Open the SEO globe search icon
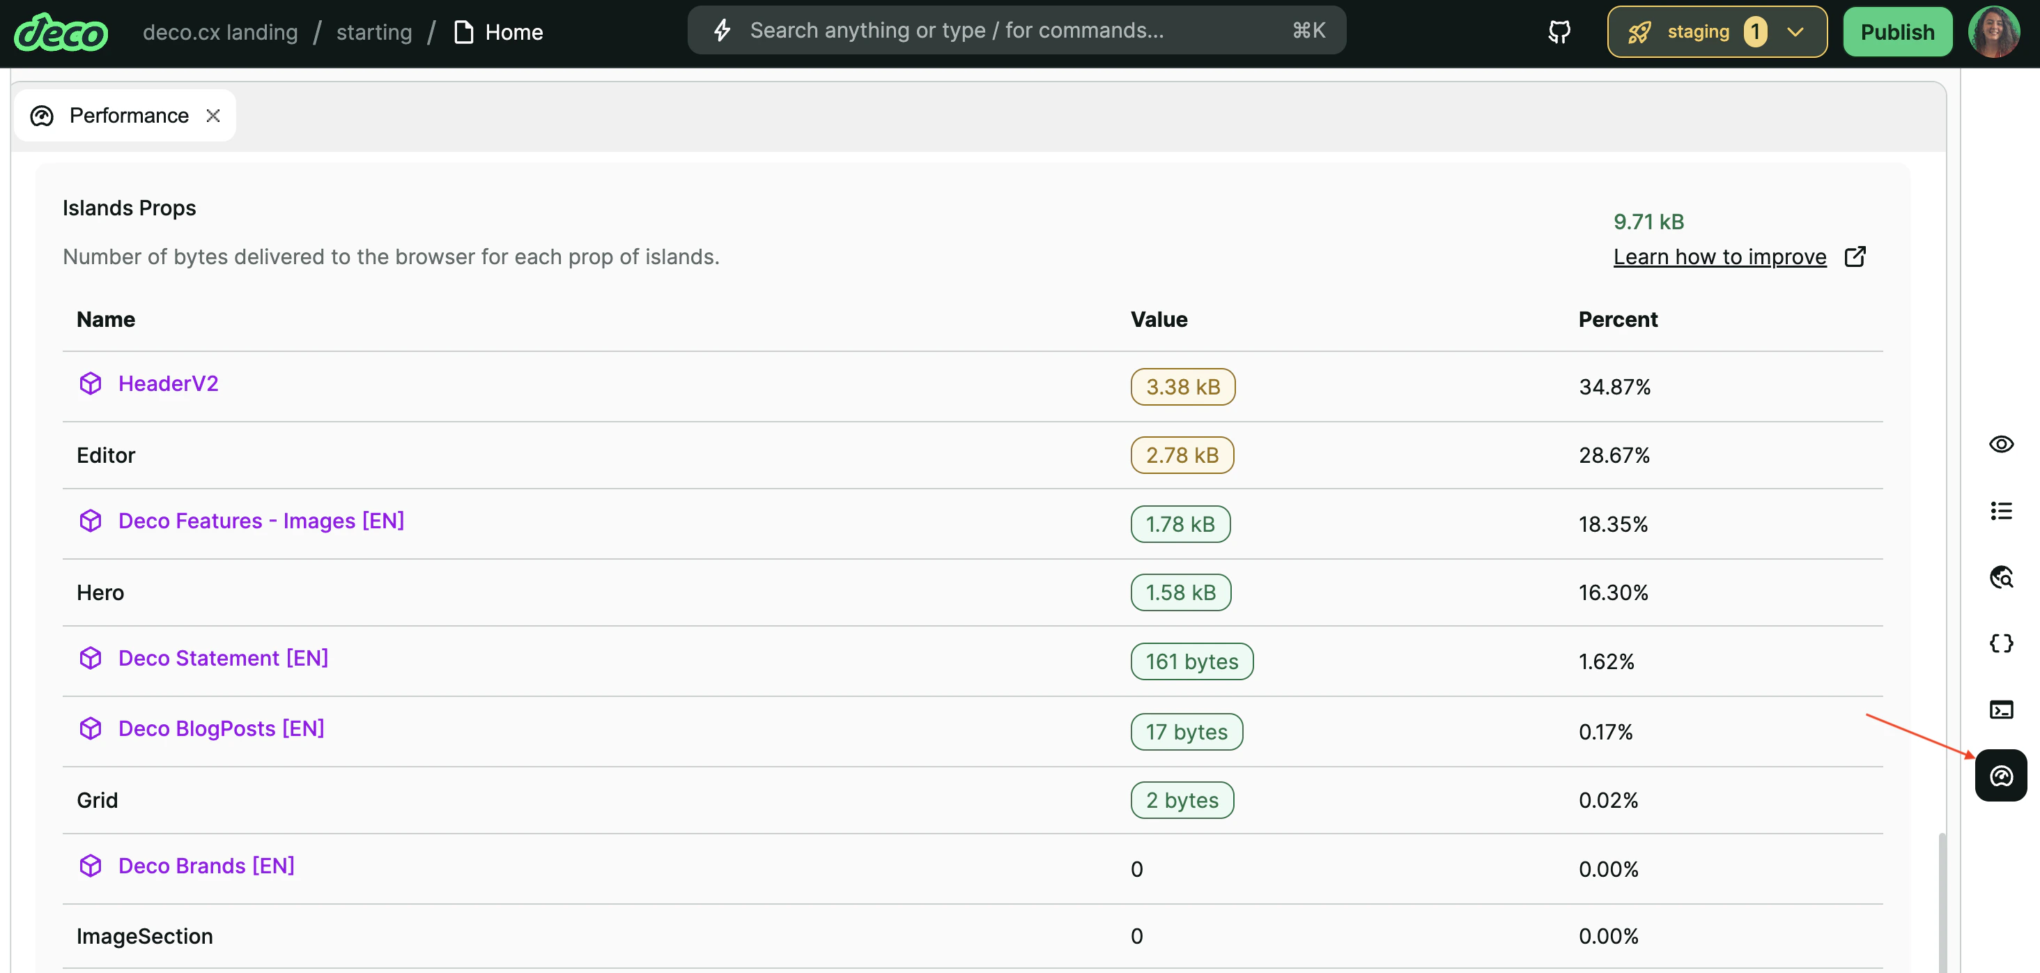This screenshot has width=2040, height=973. tap(2000, 577)
